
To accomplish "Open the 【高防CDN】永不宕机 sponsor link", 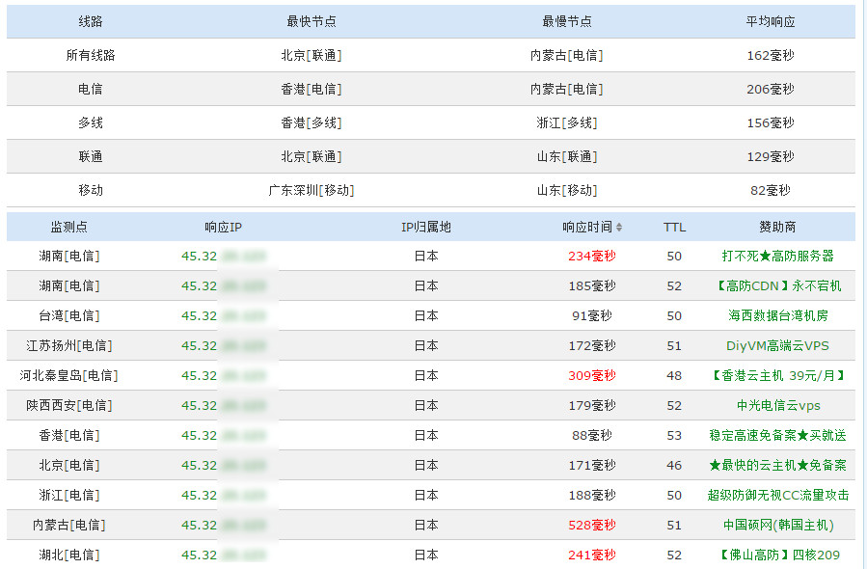I will (777, 285).
